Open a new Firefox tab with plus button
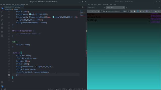161x90 pixels. (127, 8)
